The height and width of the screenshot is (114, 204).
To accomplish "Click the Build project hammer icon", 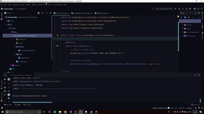I will tap(153, 9).
